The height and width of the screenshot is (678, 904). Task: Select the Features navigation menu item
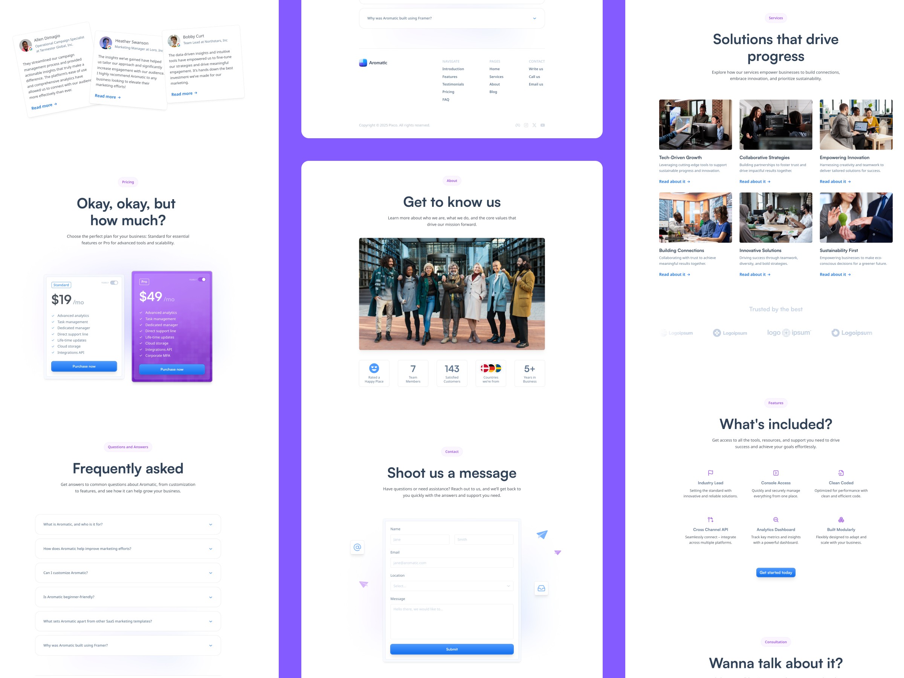point(449,77)
